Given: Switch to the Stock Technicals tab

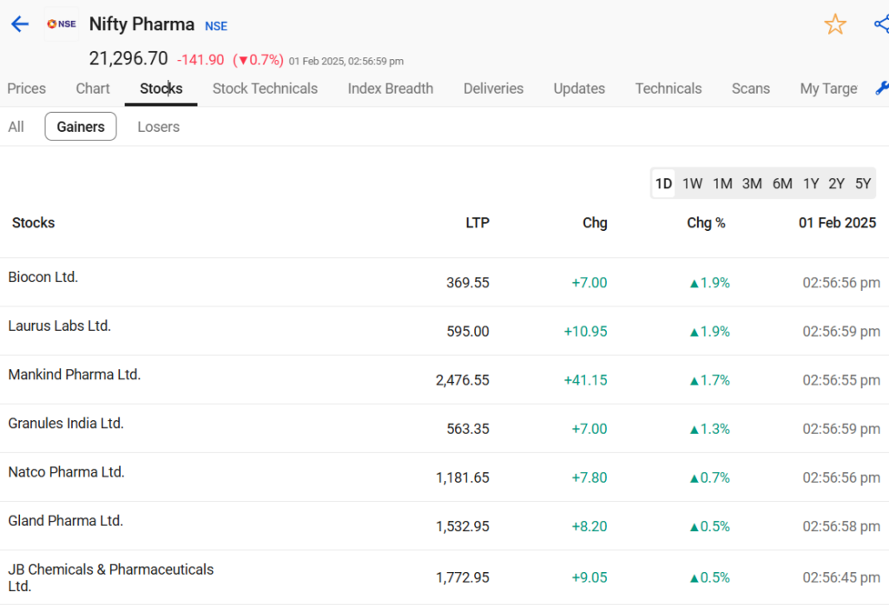Looking at the screenshot, I should (265, 89).
